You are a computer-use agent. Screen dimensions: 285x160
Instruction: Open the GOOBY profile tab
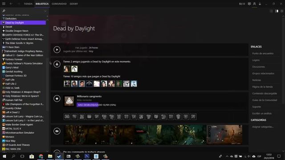click(73, 4)
